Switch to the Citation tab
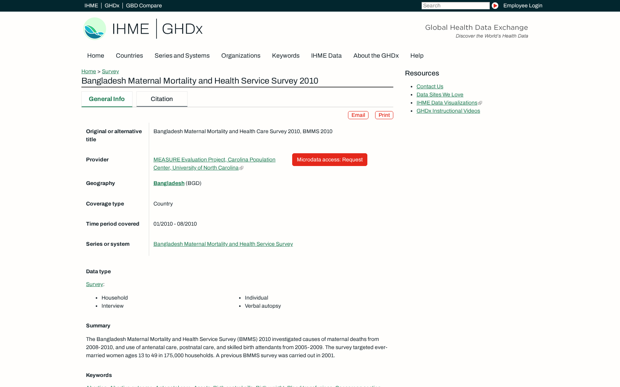 pos(162,99)
